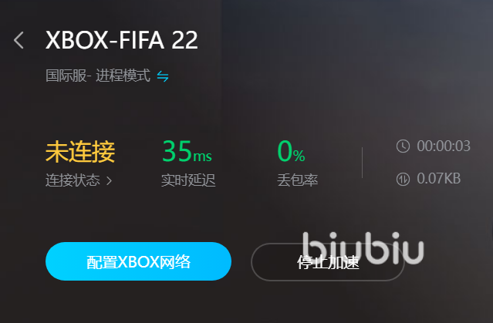Viewport: 493px width, 323px height.
Task: Click the clock icon beside elapsed time
Action: coord(403,146)
